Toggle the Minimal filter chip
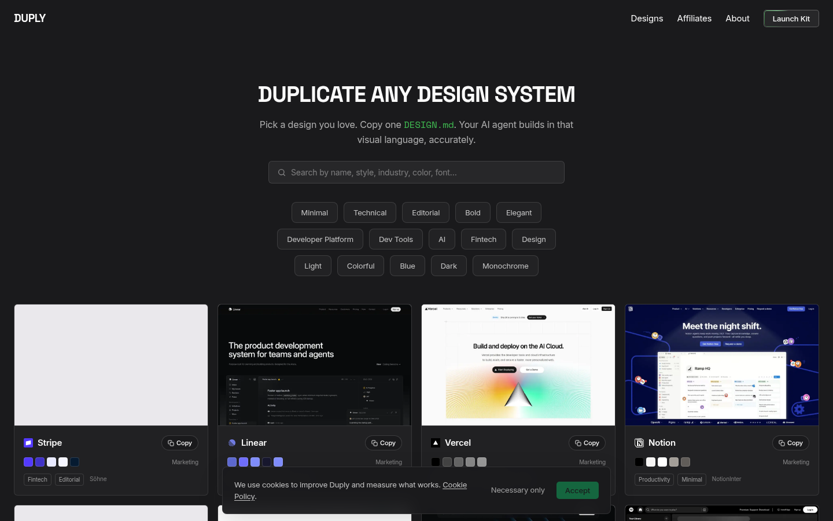Image resolution: width=833 pixels, height=521 pixels. click(315, 212)
